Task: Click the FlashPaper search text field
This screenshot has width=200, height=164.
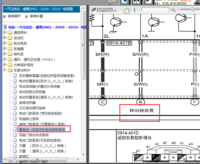Action: (155, 10)
